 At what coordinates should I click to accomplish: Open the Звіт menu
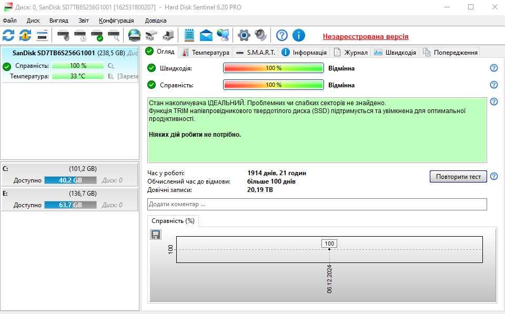pyautogui.click(x=84, y=21)
